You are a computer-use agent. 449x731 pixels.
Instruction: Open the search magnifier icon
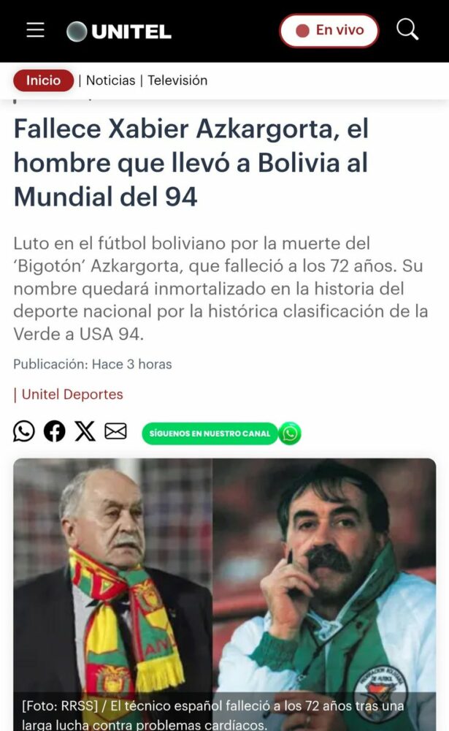point(407,30)
